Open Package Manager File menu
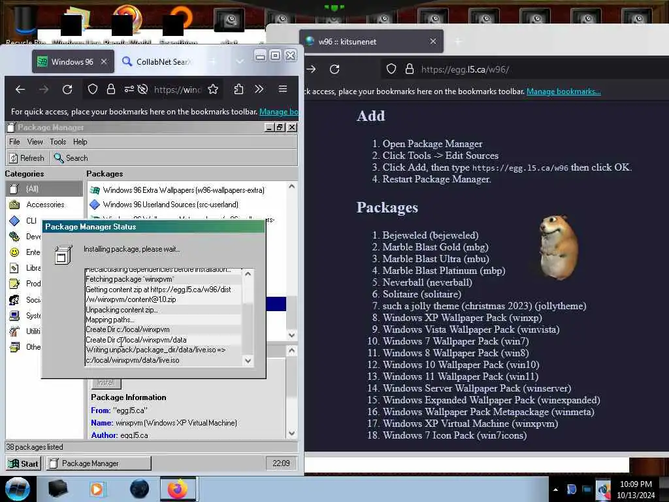Viewport: 669px width, 502px height. click(14, 142)
